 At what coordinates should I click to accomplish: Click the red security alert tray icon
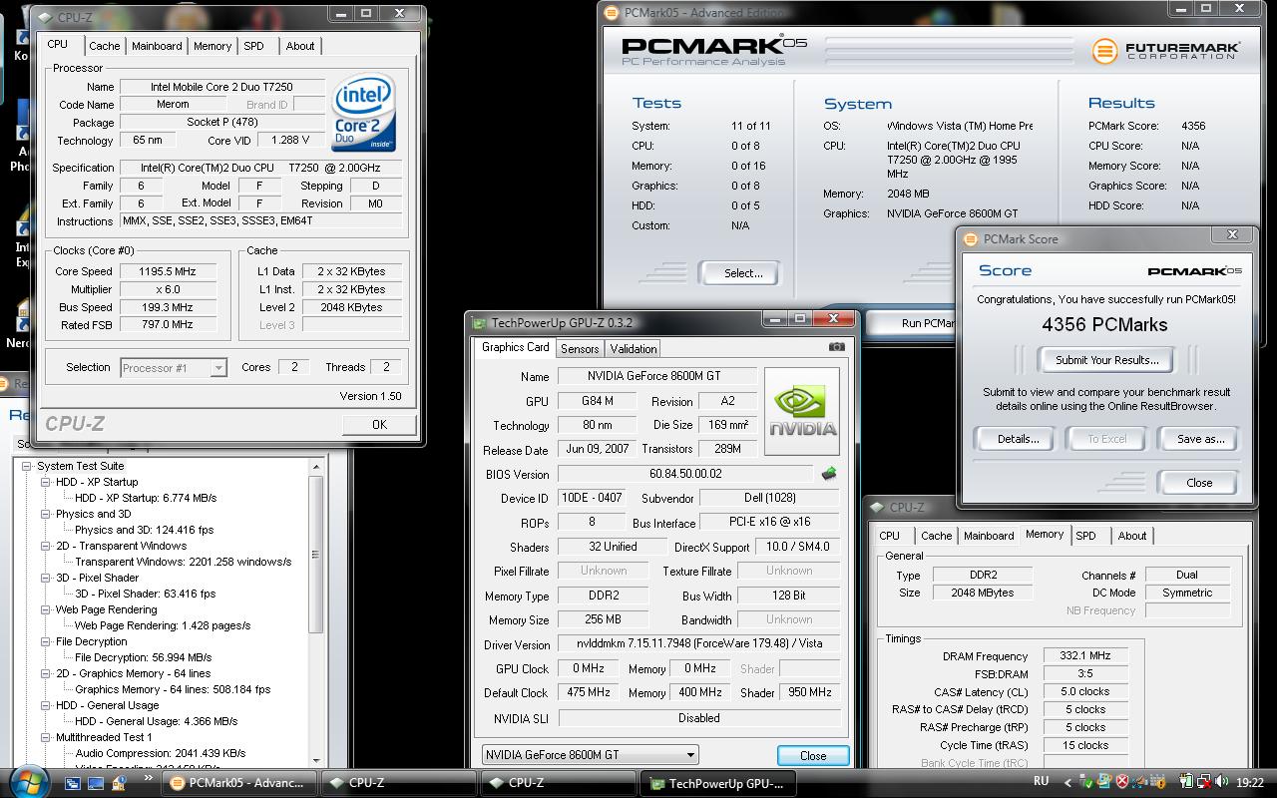click(x=1122, y=783)
